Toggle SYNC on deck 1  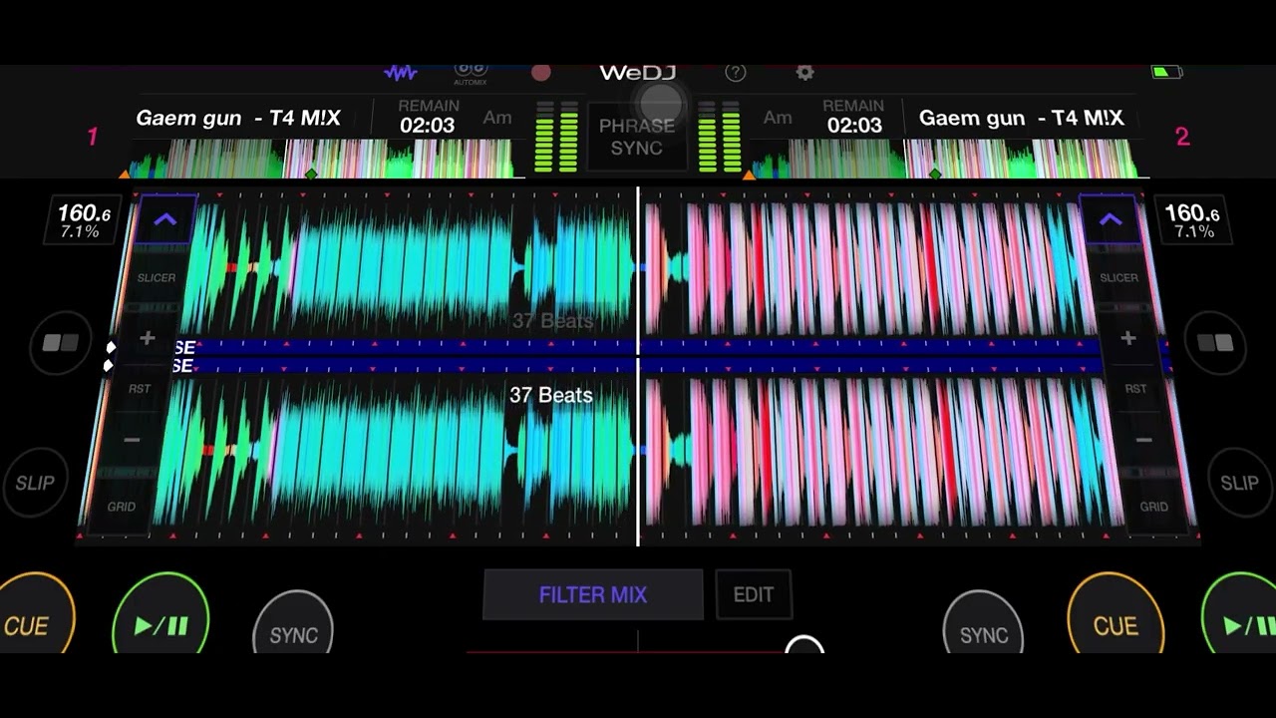coord(294,622)
